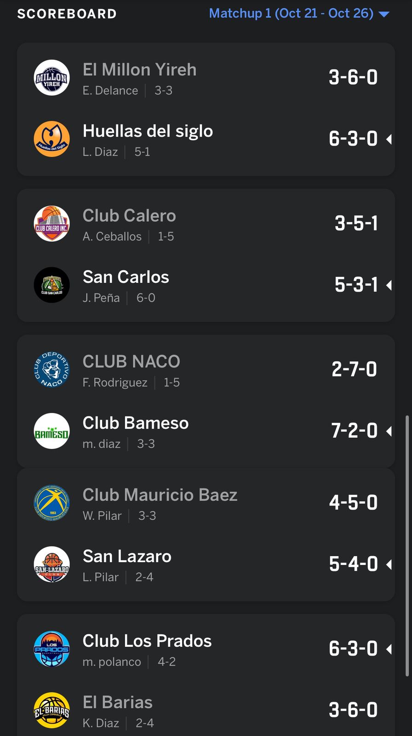Viewport: 412px width, 736px height.
Task: Open the Matchup 1 date dropdown
Action: (x=291, y=13)
